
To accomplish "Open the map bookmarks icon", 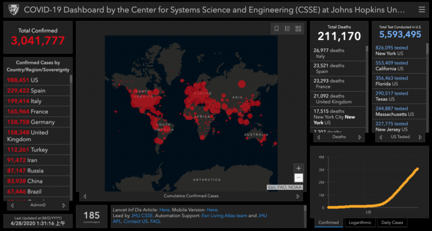I will 277,29.
